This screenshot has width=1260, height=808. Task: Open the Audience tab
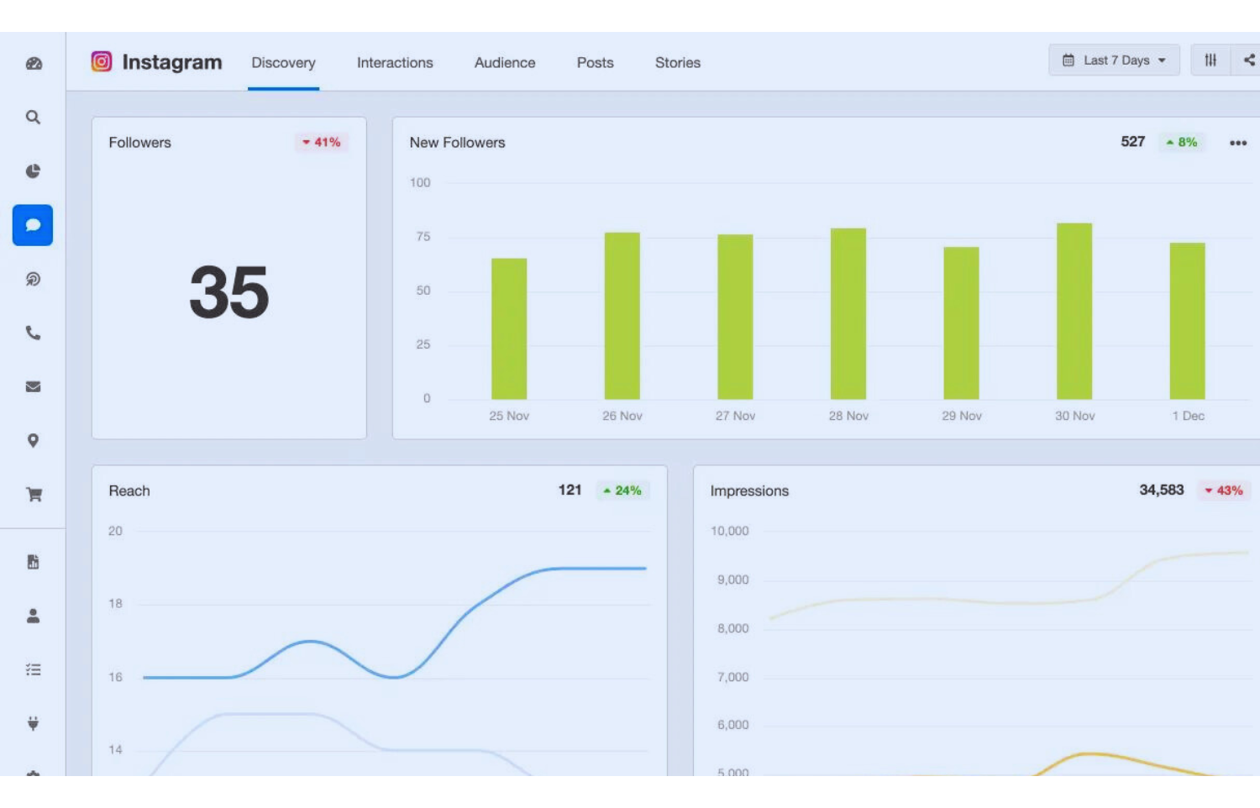point(504,63)
